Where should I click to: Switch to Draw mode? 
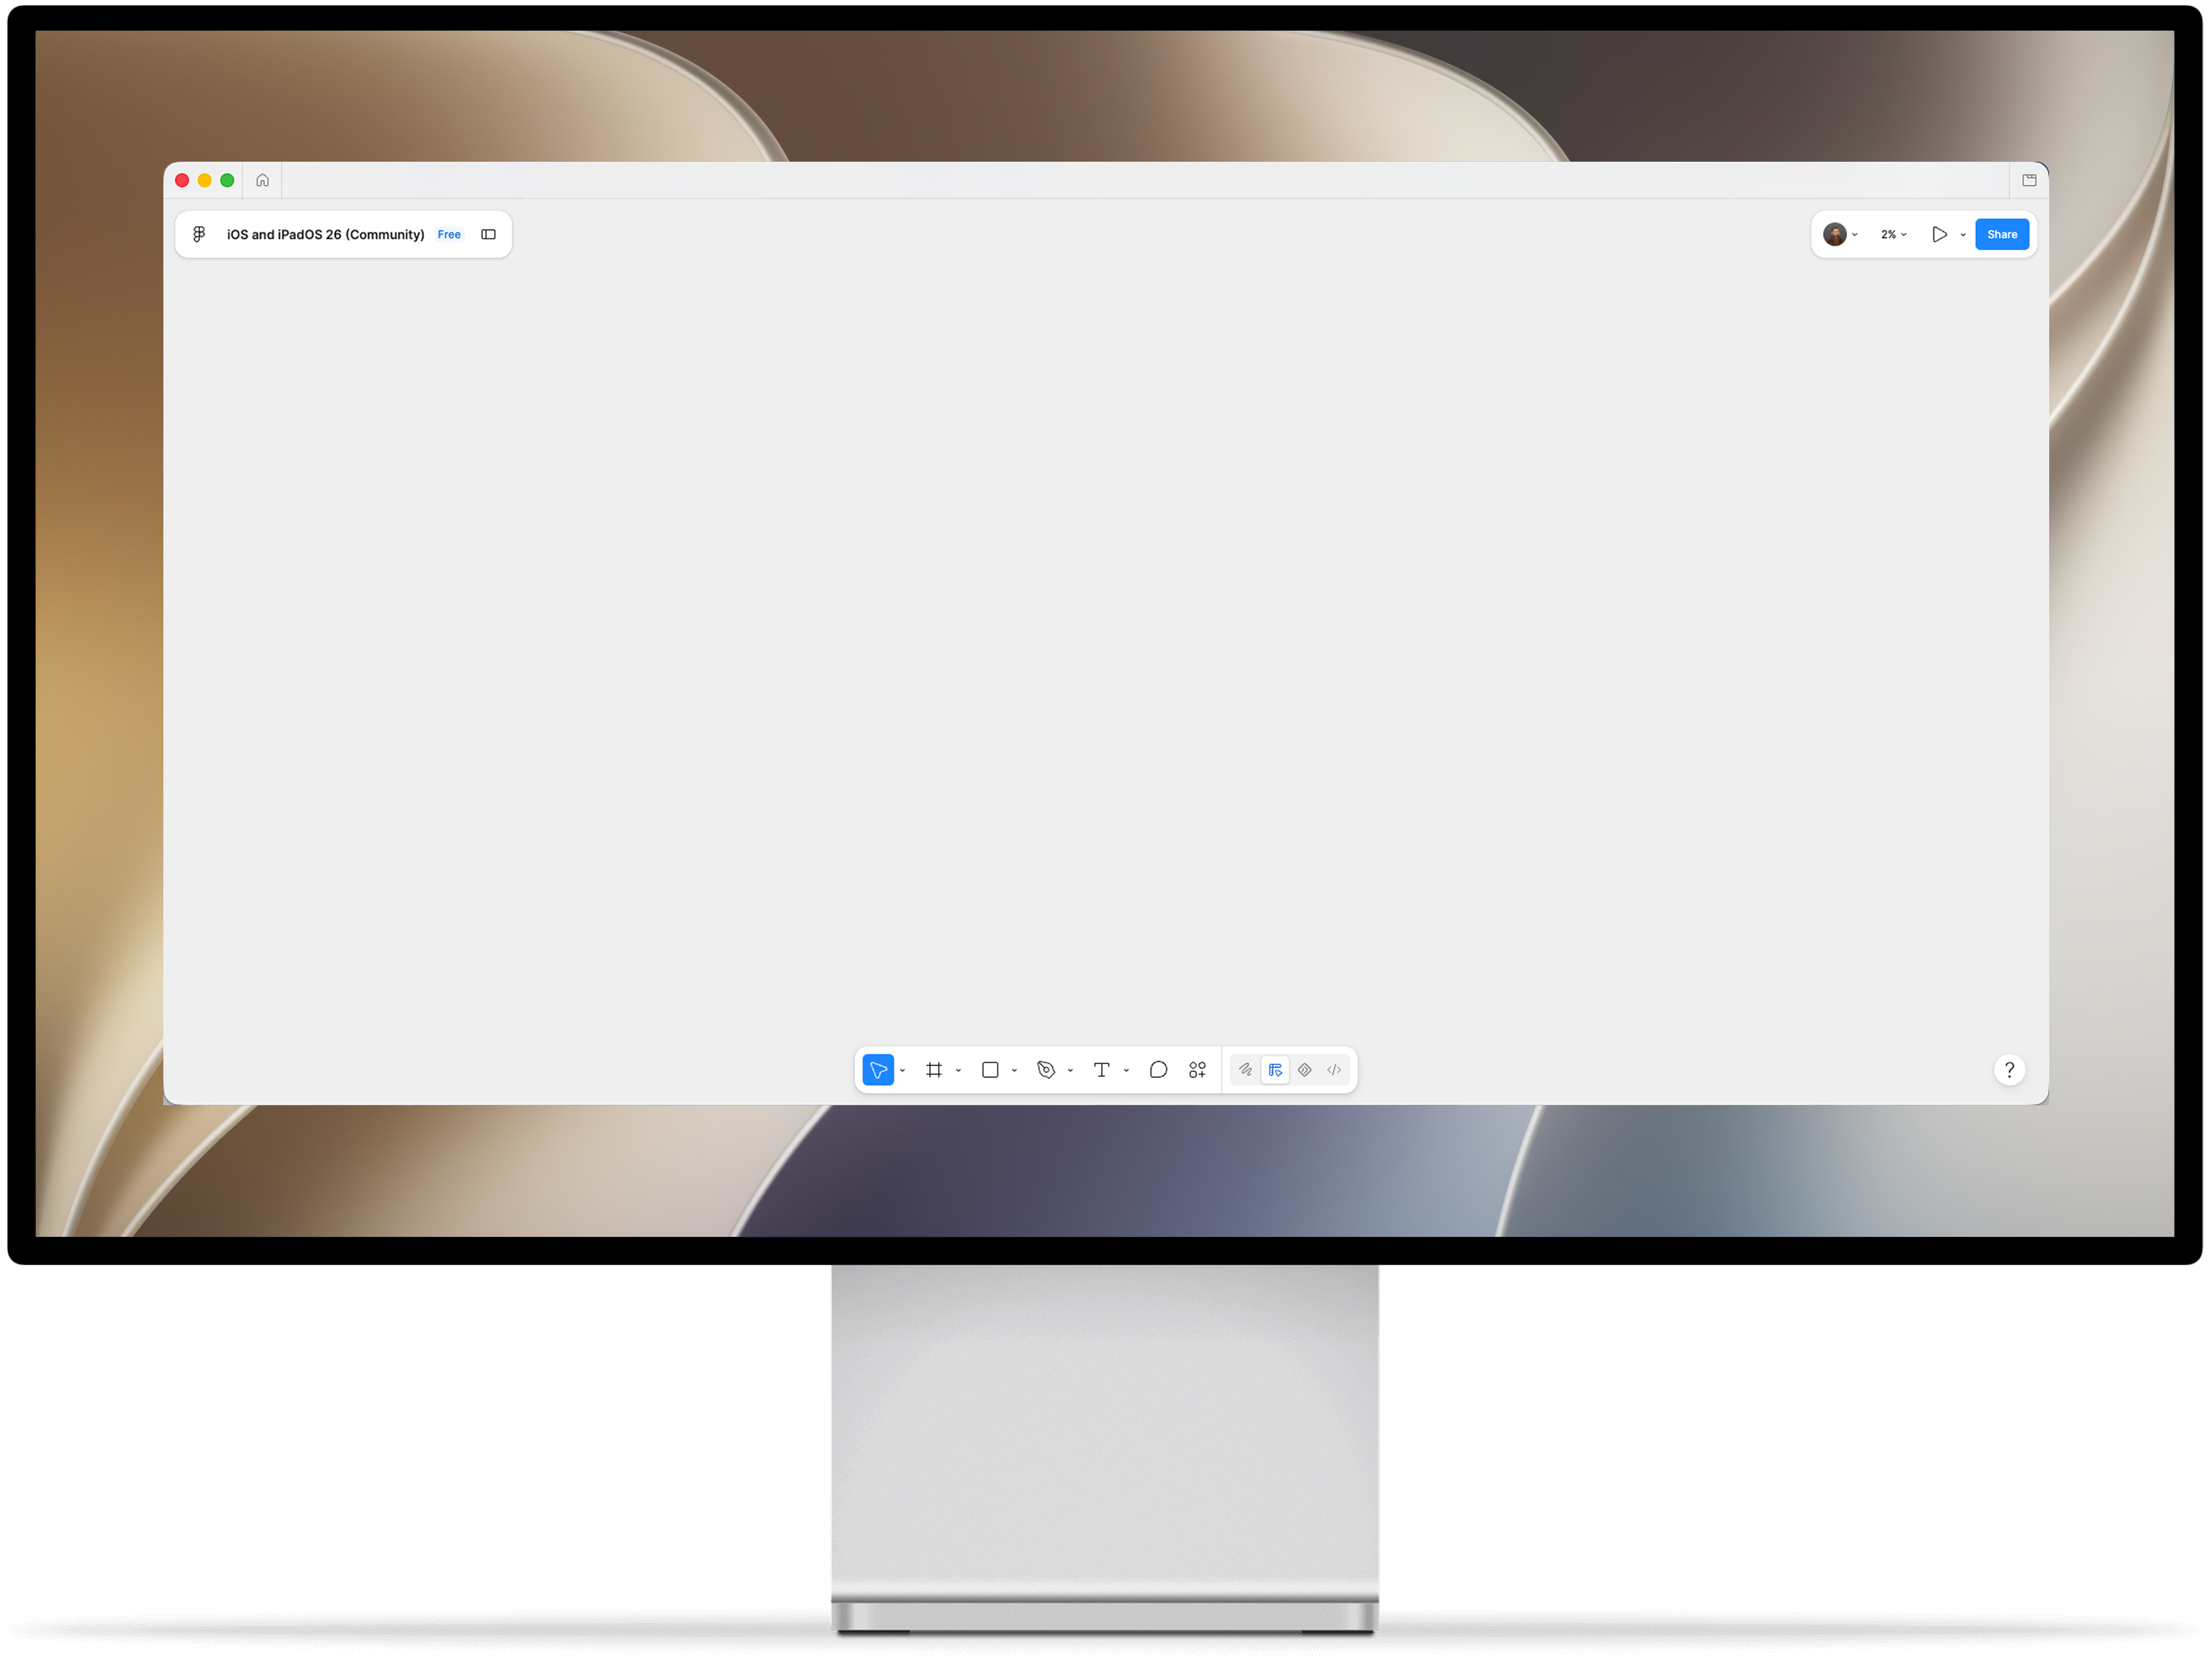(x=1246, y=1070)
